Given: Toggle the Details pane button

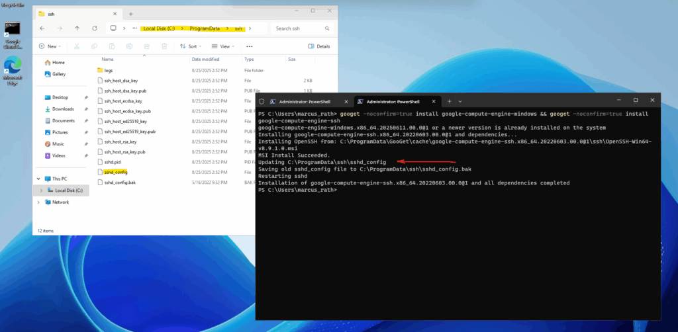Looking at the screenshot, I should [x=318, y=46].
